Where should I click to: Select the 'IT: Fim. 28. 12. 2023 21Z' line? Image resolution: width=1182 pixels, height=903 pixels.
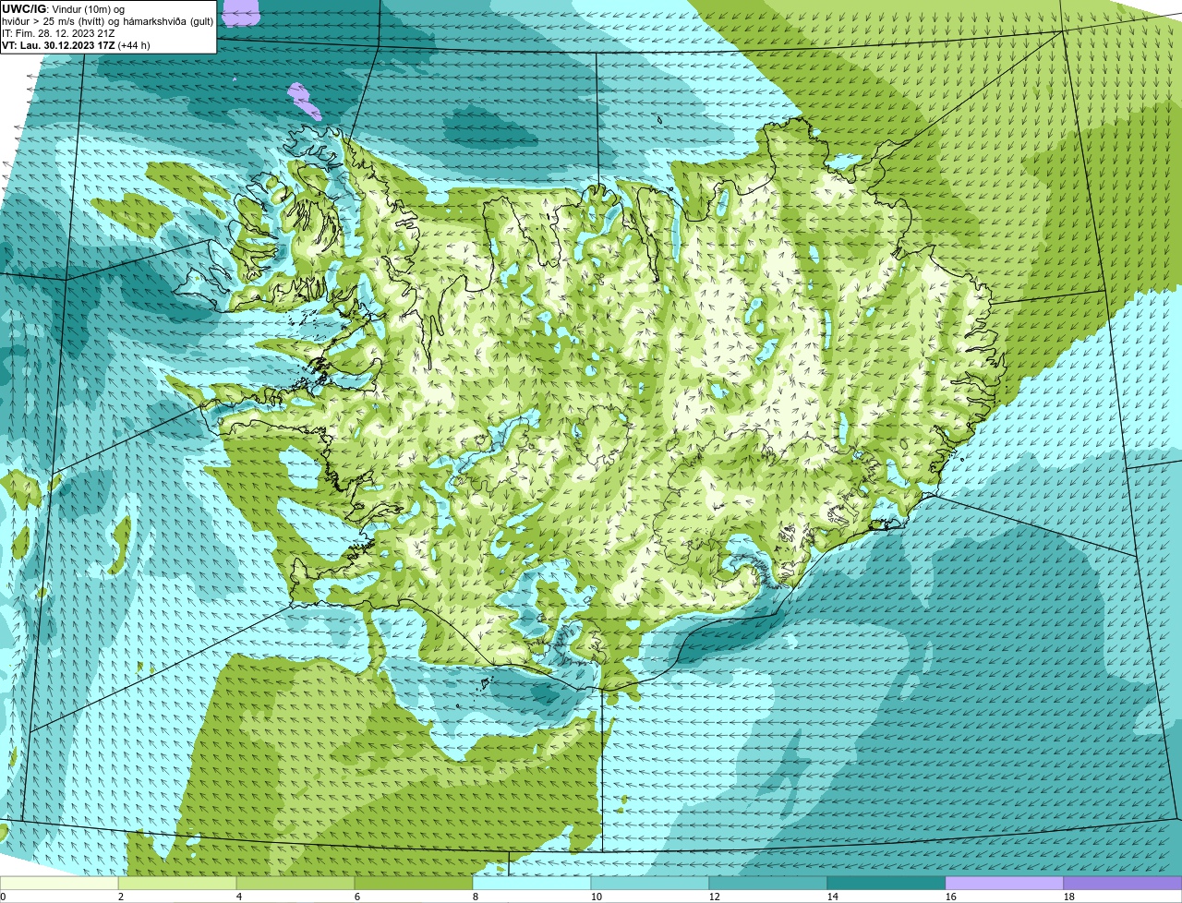click(x=59, y=33)
